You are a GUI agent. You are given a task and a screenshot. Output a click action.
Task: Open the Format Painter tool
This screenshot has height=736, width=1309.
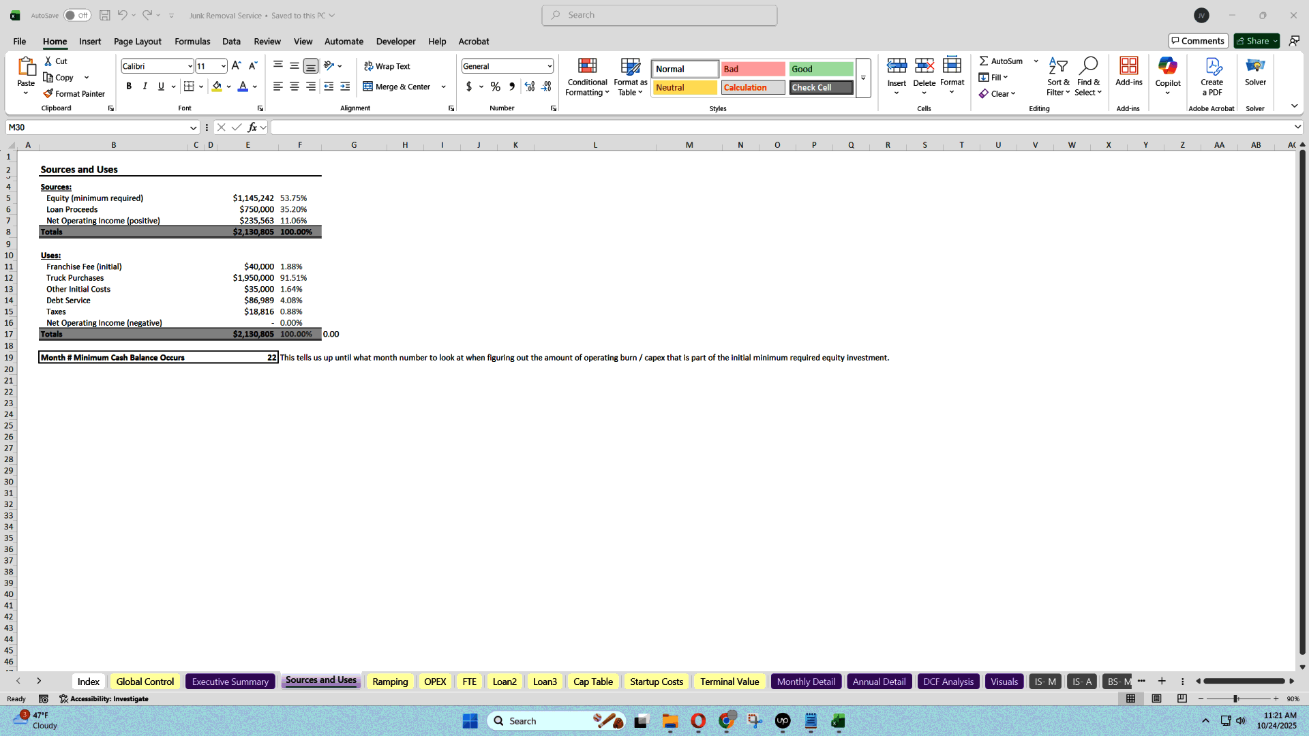click(75, 93)
